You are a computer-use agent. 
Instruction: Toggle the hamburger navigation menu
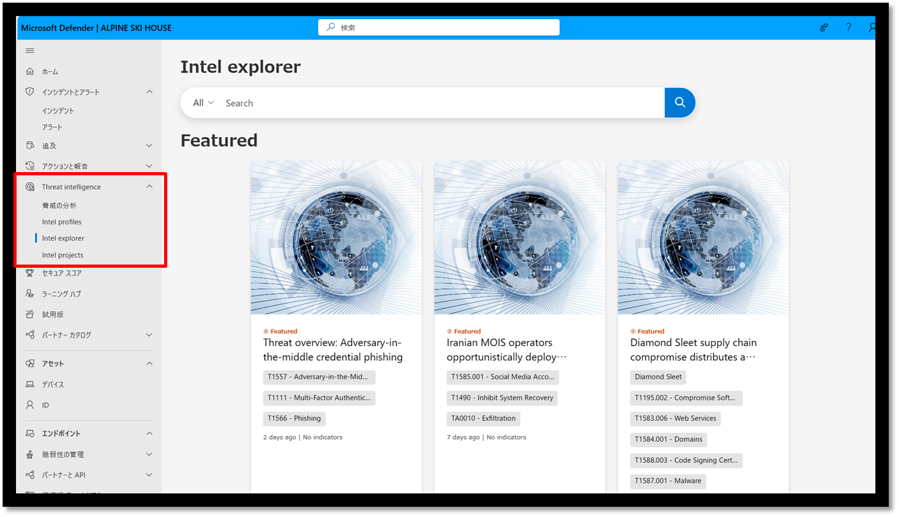(x=29, y=50)
